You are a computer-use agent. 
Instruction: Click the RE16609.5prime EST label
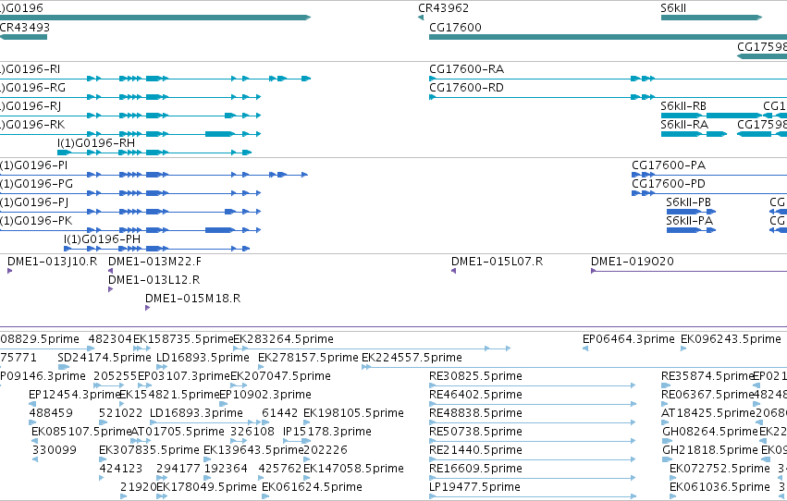click(475, 470)
